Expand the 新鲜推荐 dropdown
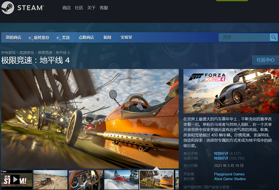Viewport: 279px width, 190px height. (x=39, y=38)
